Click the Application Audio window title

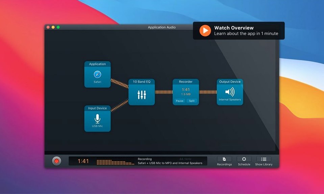coord(161,27)
